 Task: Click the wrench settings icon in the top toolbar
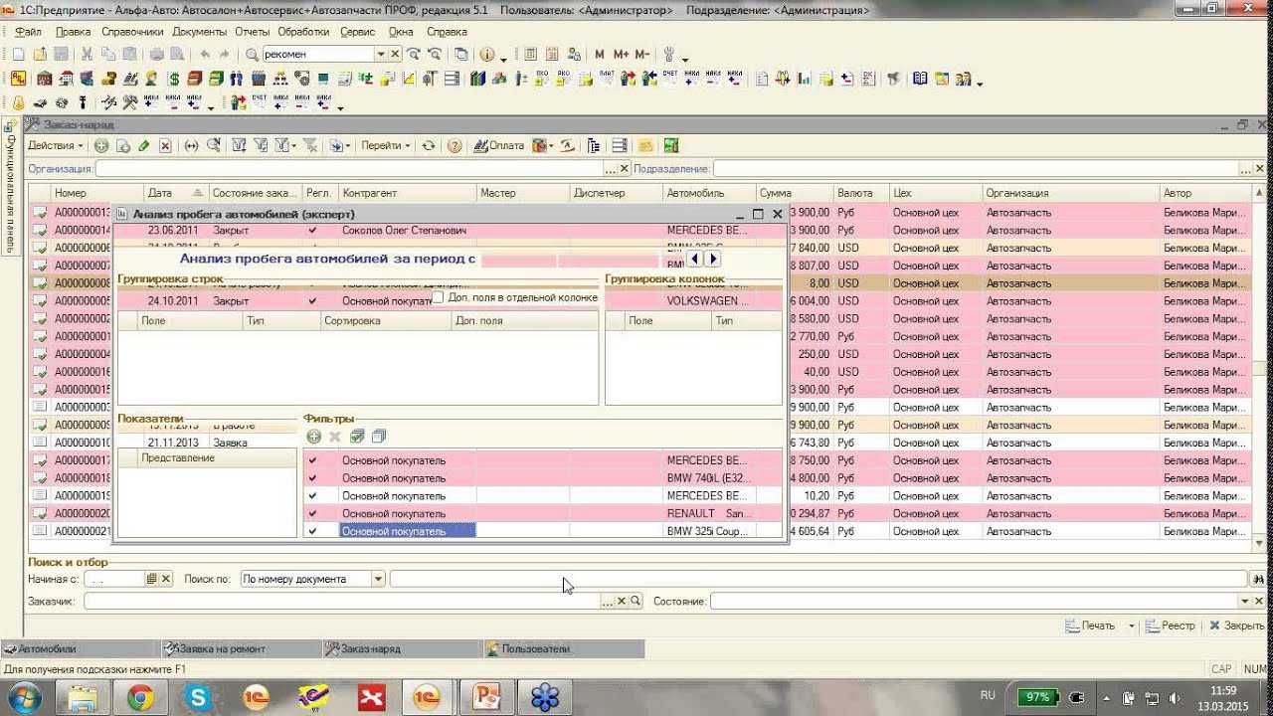[669, 55]
